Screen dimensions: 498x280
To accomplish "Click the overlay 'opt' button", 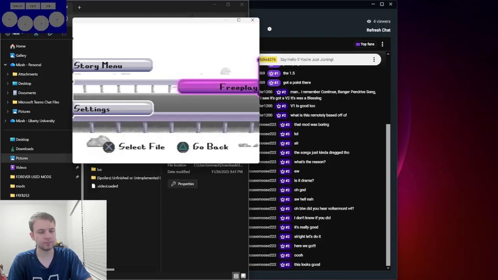I will click(x=33, y=6).
